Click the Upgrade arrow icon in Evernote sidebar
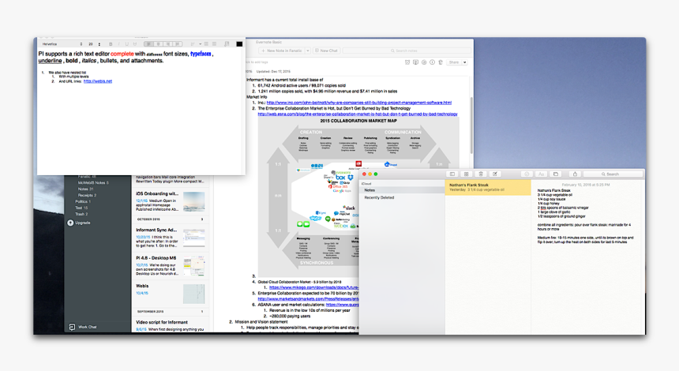679x371 pixels. click(x=70, y=223)
